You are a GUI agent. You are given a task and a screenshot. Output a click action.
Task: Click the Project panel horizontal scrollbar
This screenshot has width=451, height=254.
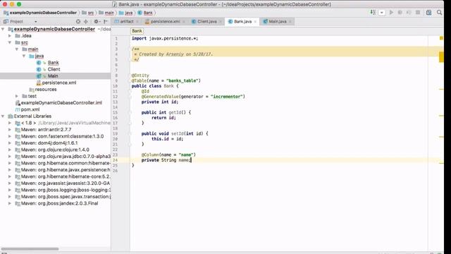pos(30,249)
